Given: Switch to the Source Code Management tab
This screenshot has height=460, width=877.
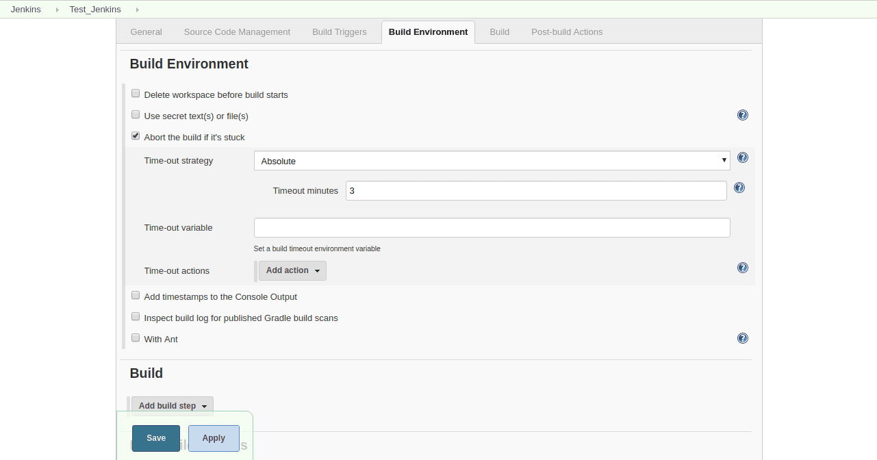Looking at the screenshot, I should click(237, 32).
